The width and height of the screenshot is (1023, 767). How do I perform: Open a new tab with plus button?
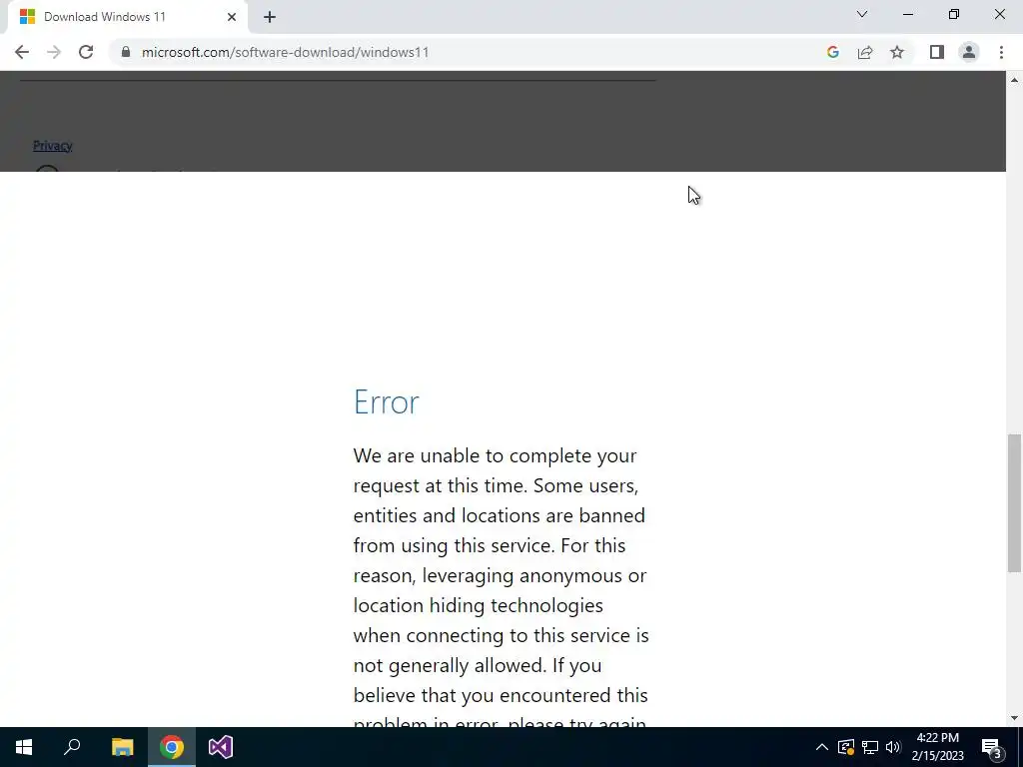(270, 17)
